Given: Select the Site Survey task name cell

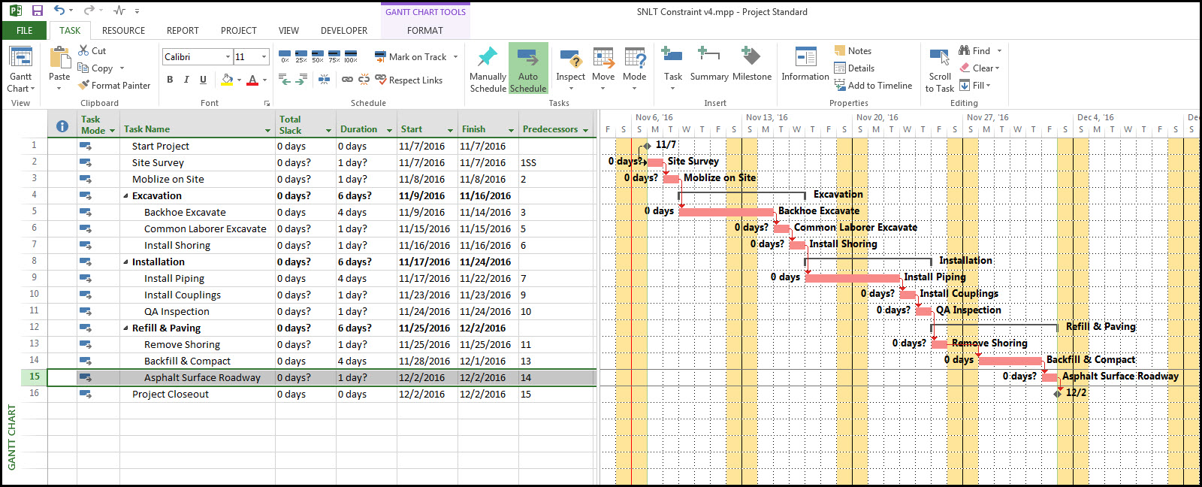Looking at the screenshot, I should pos(198,162).
